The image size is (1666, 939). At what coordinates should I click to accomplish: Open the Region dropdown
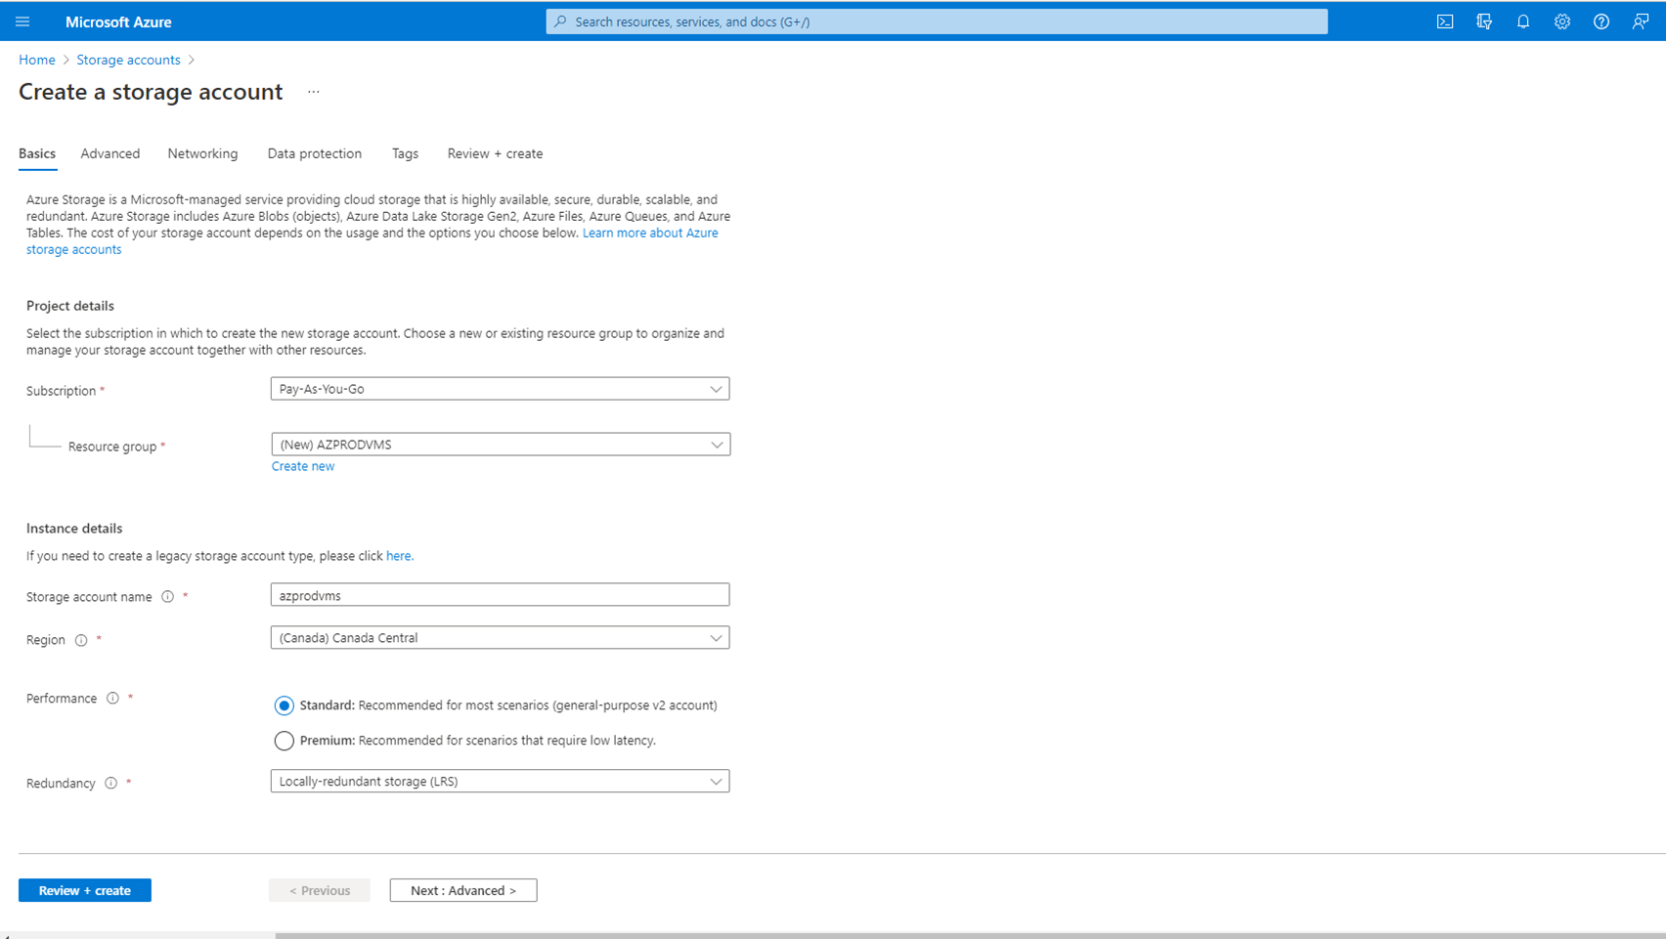(500, 638)
